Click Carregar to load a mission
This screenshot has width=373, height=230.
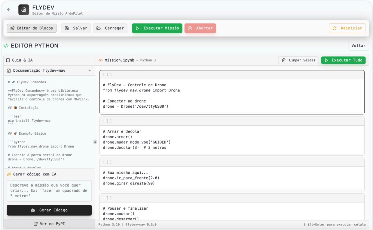pyautogui.click(x=110, y=28)
